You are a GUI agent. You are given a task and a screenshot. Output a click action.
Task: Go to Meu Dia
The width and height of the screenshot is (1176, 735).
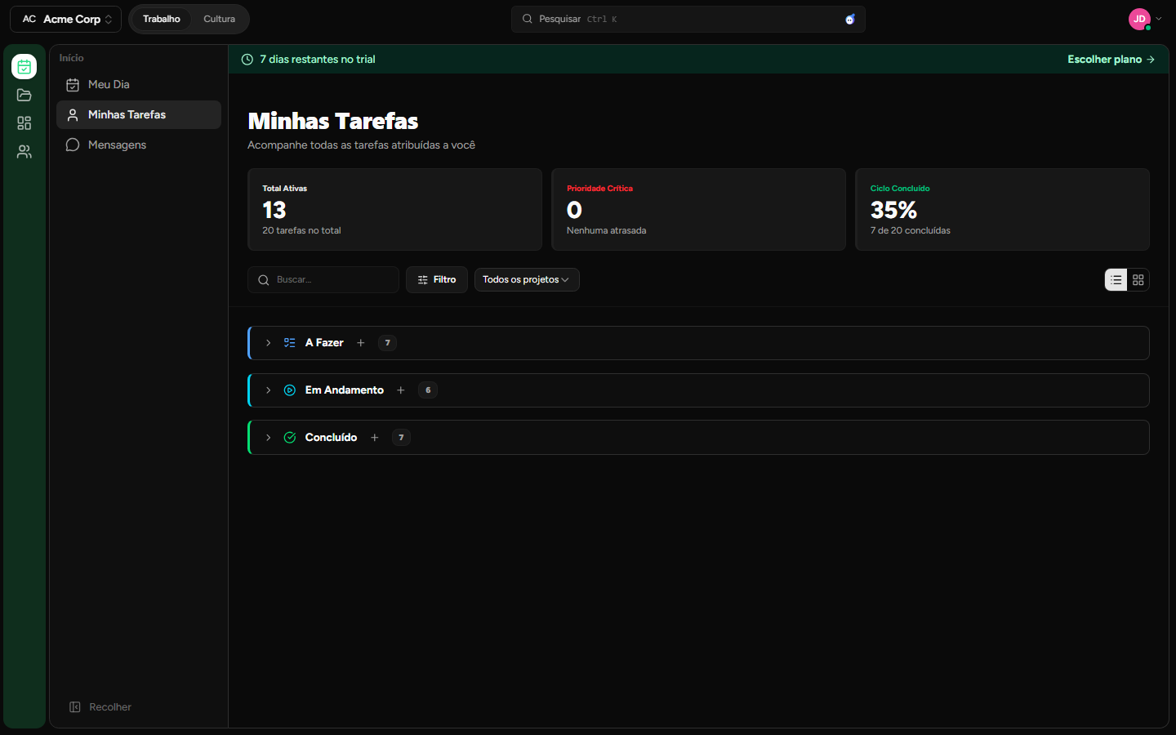pos(139,85)
